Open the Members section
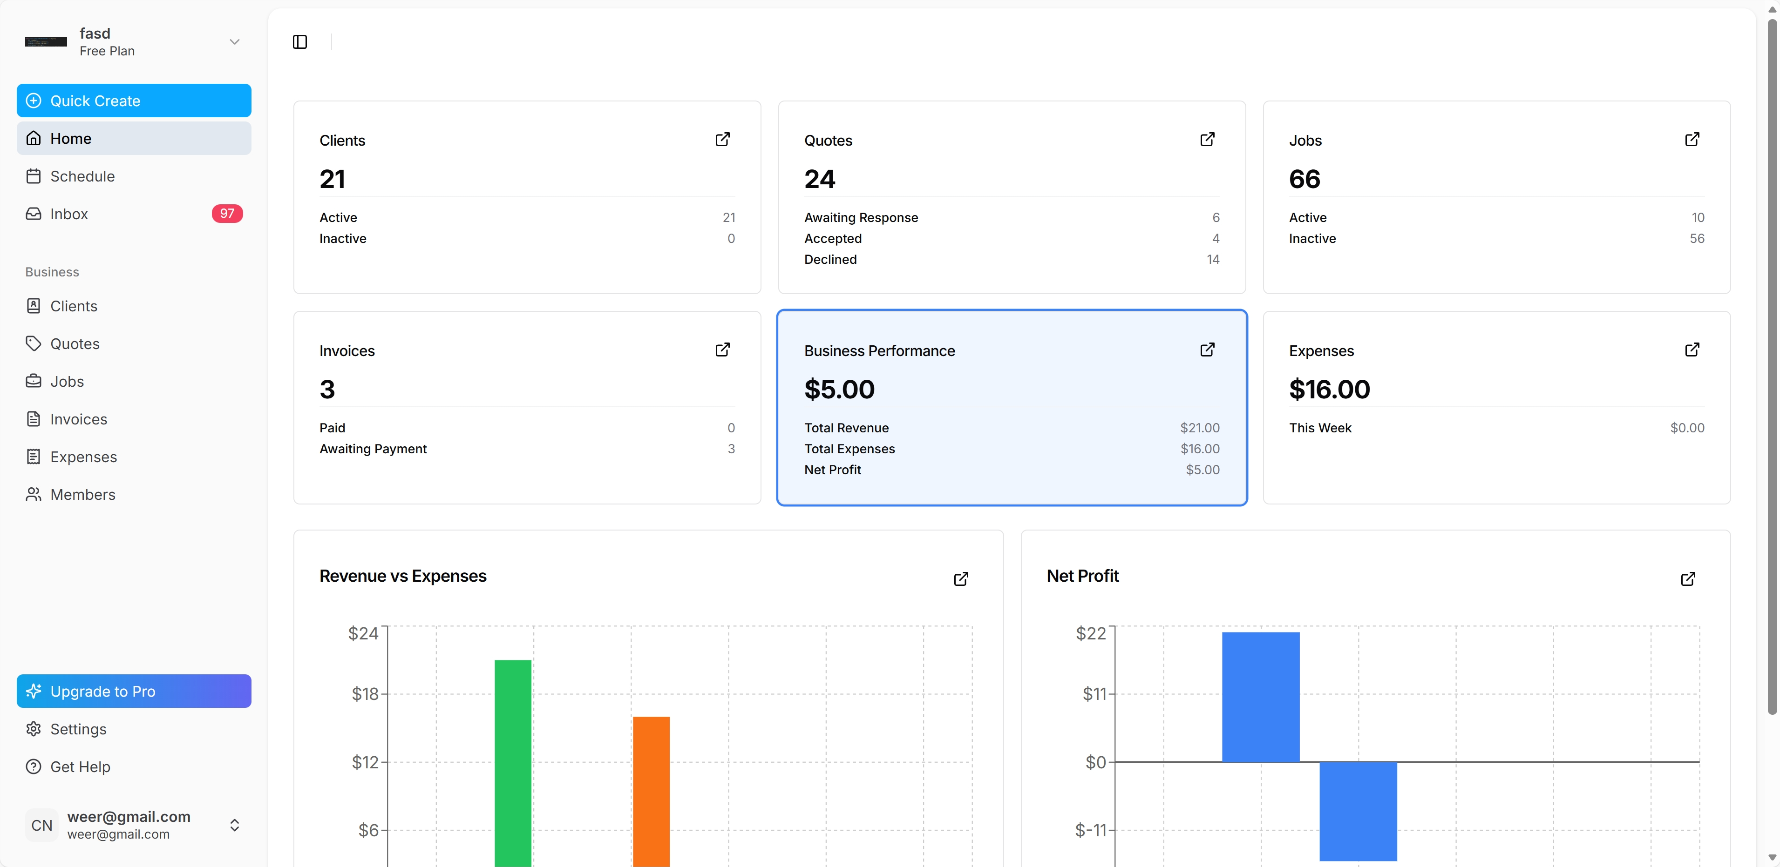The image size is (1780, 867). click(x=82, y=494)
